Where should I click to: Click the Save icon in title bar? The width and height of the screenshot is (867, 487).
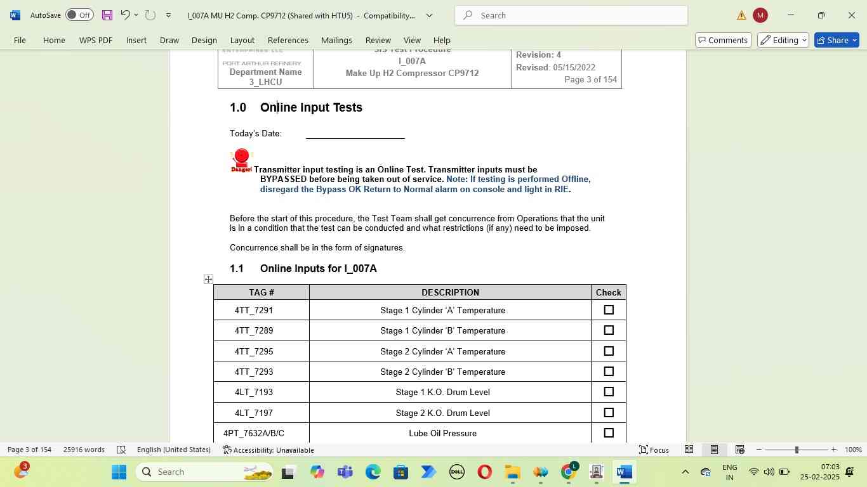107,15
